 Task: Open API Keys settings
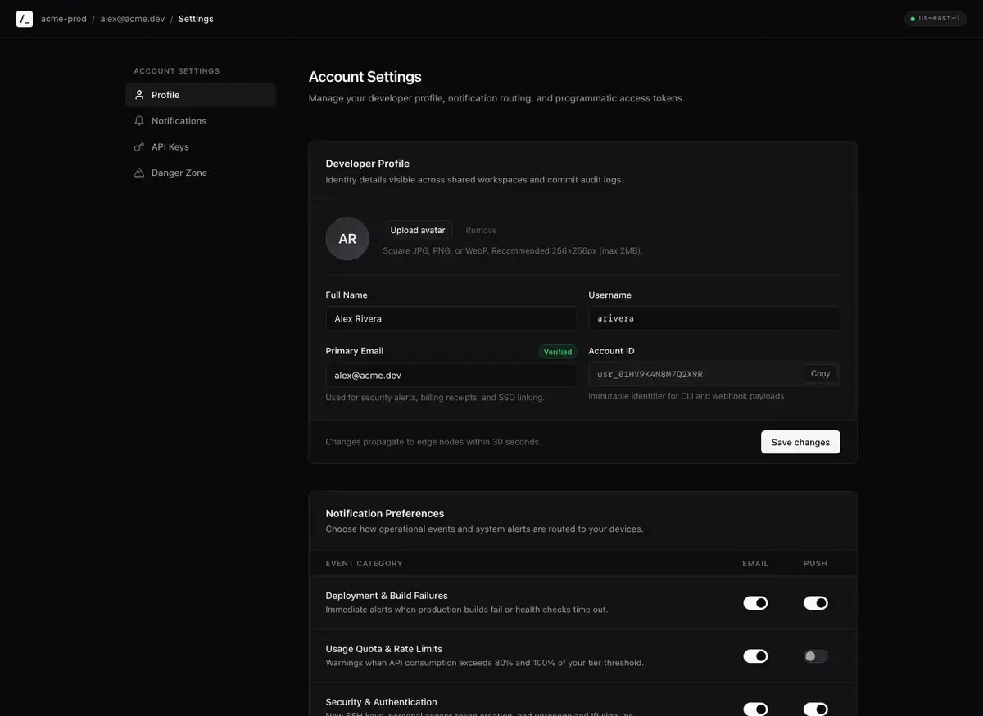[x=201, y=147]
